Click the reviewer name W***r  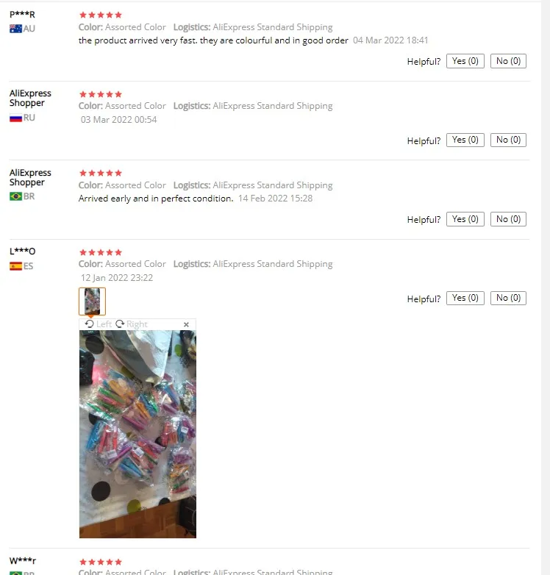[x=23, y=561]
